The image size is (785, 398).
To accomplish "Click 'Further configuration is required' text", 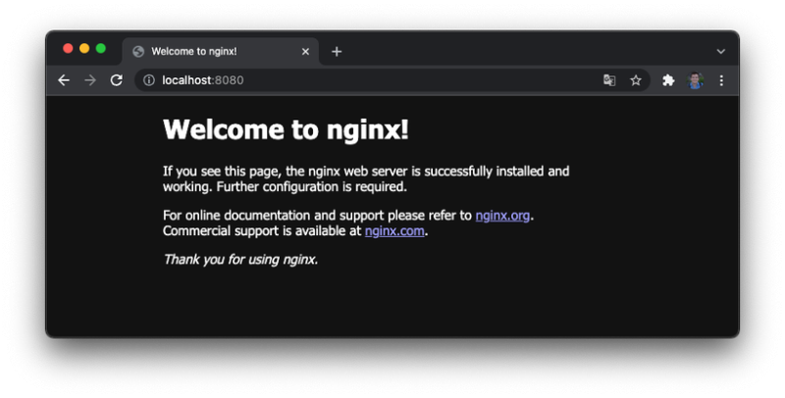I will pos(311,186).
